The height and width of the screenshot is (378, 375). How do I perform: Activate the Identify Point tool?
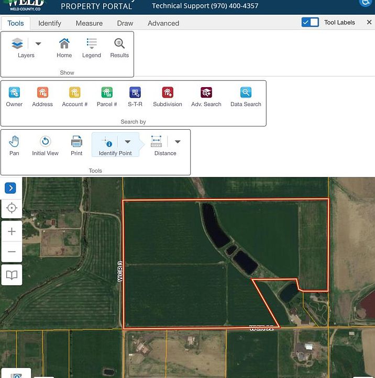[x=107, y=142]
